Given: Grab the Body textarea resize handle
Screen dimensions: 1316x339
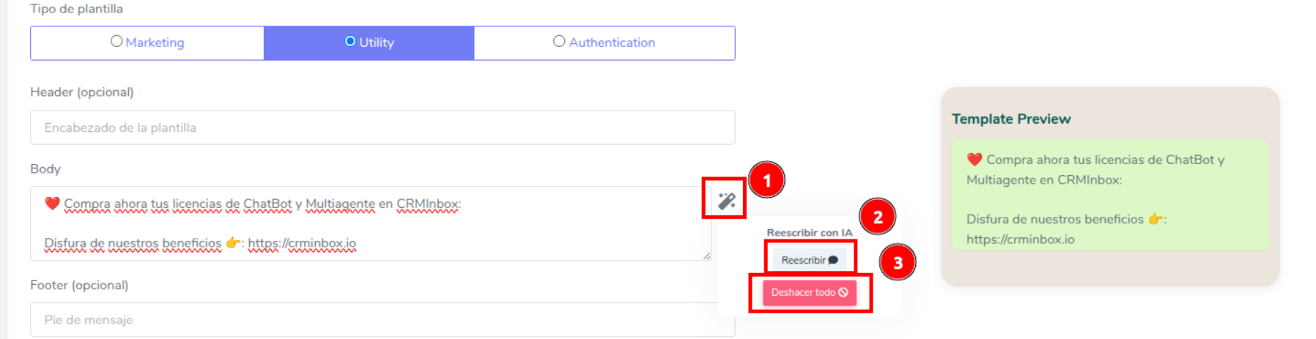Looking at the screenshot, I should click(x=706, y=256).
